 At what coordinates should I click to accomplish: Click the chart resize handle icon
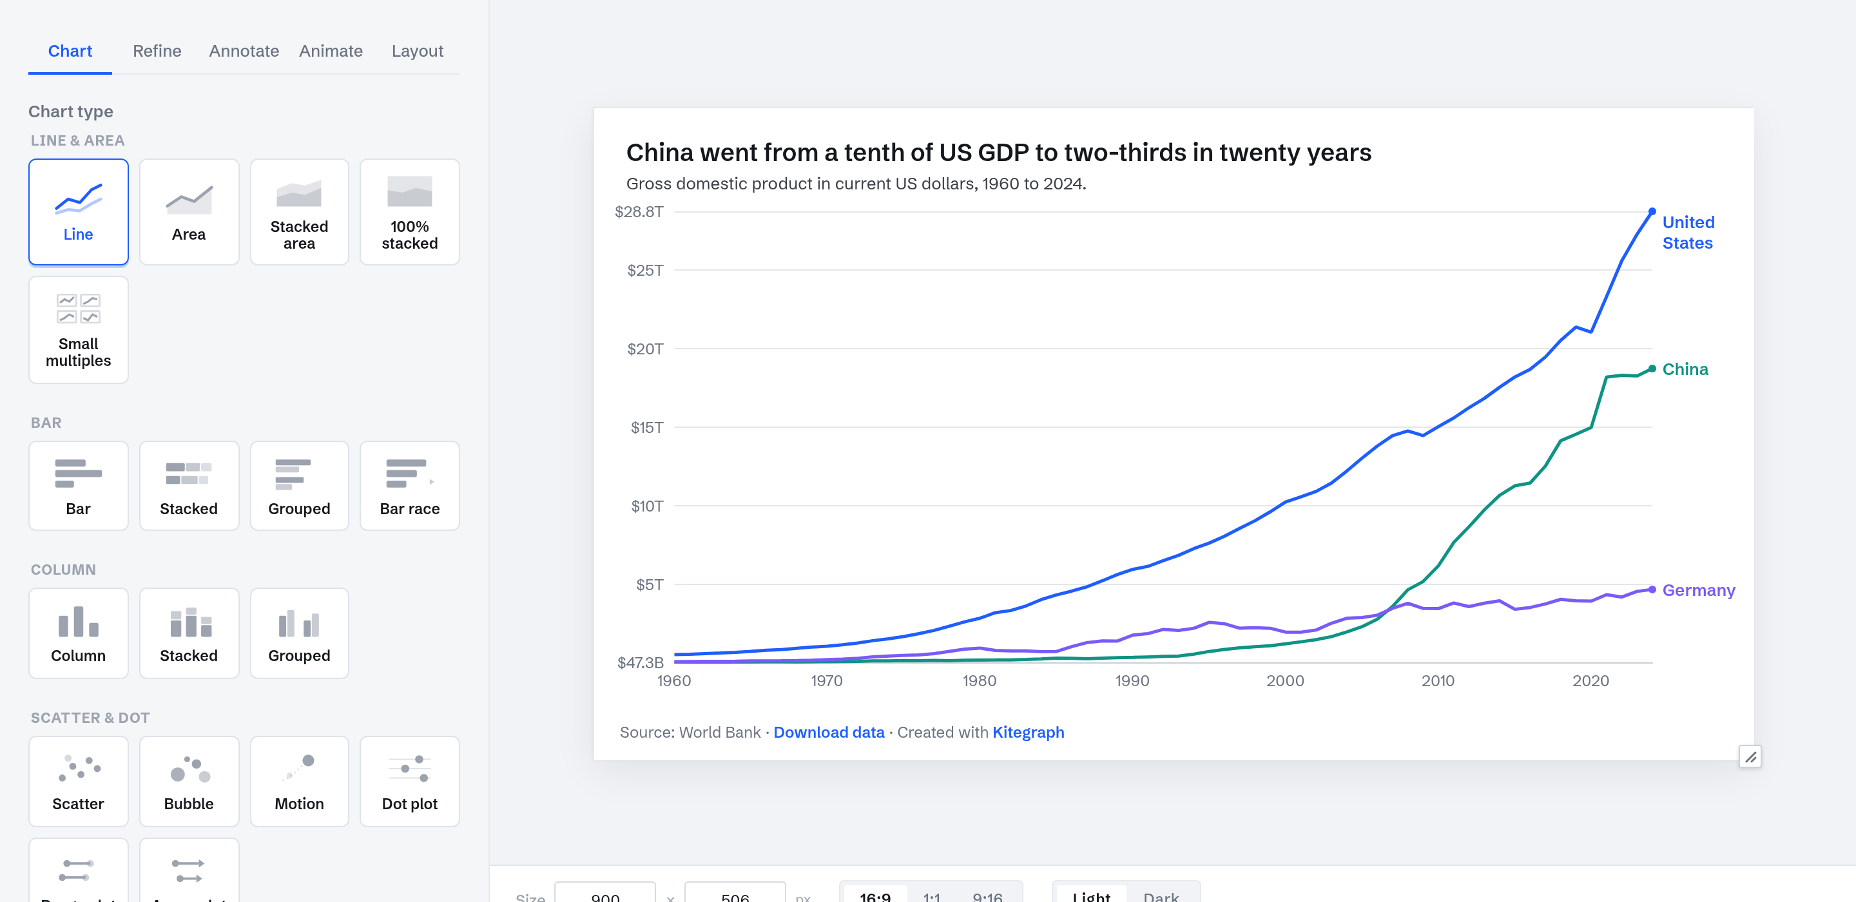coord(1750,756)
